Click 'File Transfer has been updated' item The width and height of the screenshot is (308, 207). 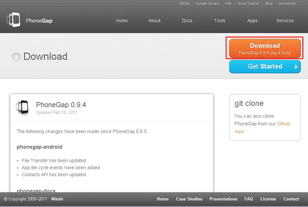54,160
